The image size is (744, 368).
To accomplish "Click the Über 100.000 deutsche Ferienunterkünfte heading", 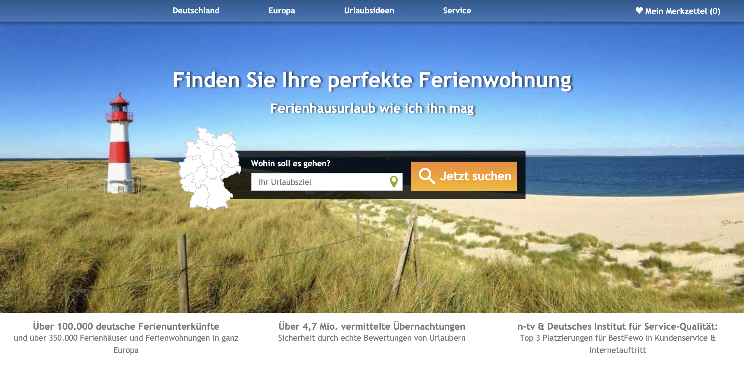I will pyautogui.click(x=126, y=326).
